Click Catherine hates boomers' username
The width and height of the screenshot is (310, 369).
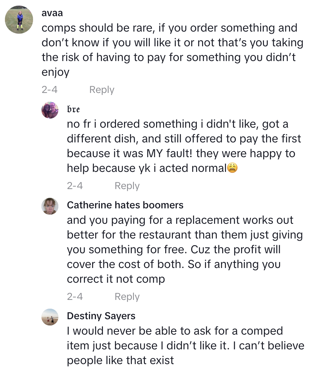pyautogui.click(x=125, y=205)
